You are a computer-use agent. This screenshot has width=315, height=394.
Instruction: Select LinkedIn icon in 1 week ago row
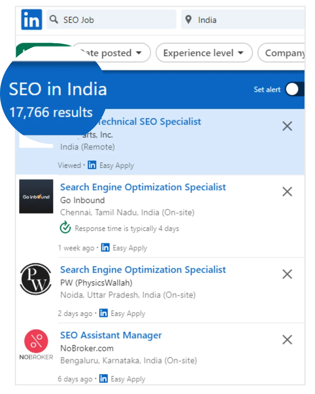coord(105,247)
